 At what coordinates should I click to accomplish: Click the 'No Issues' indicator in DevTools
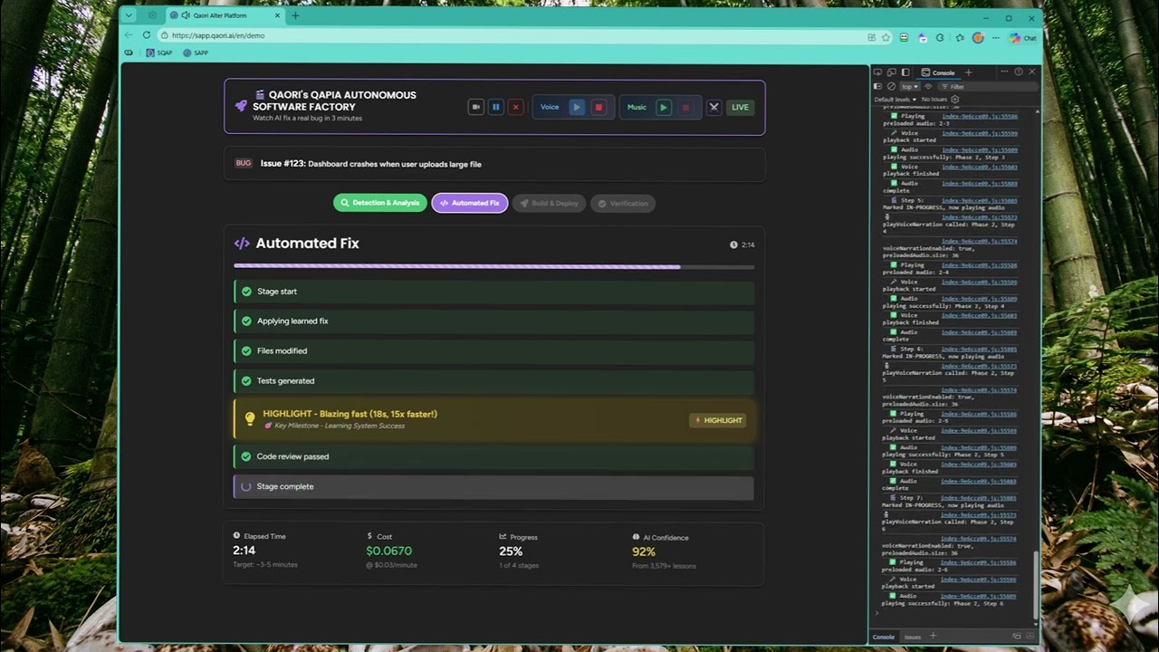pyautogui.click(x=934, y=99)
